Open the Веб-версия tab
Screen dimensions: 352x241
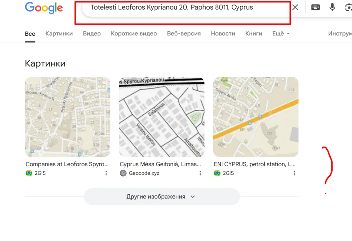[184, 34]
